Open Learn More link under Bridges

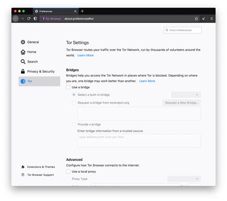pos(147,81)
